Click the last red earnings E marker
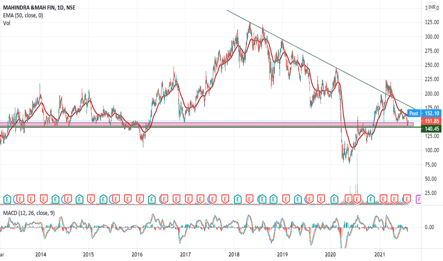Image resolution: width=443 pixels, height=261 pixels. click(x=406, y=199)
